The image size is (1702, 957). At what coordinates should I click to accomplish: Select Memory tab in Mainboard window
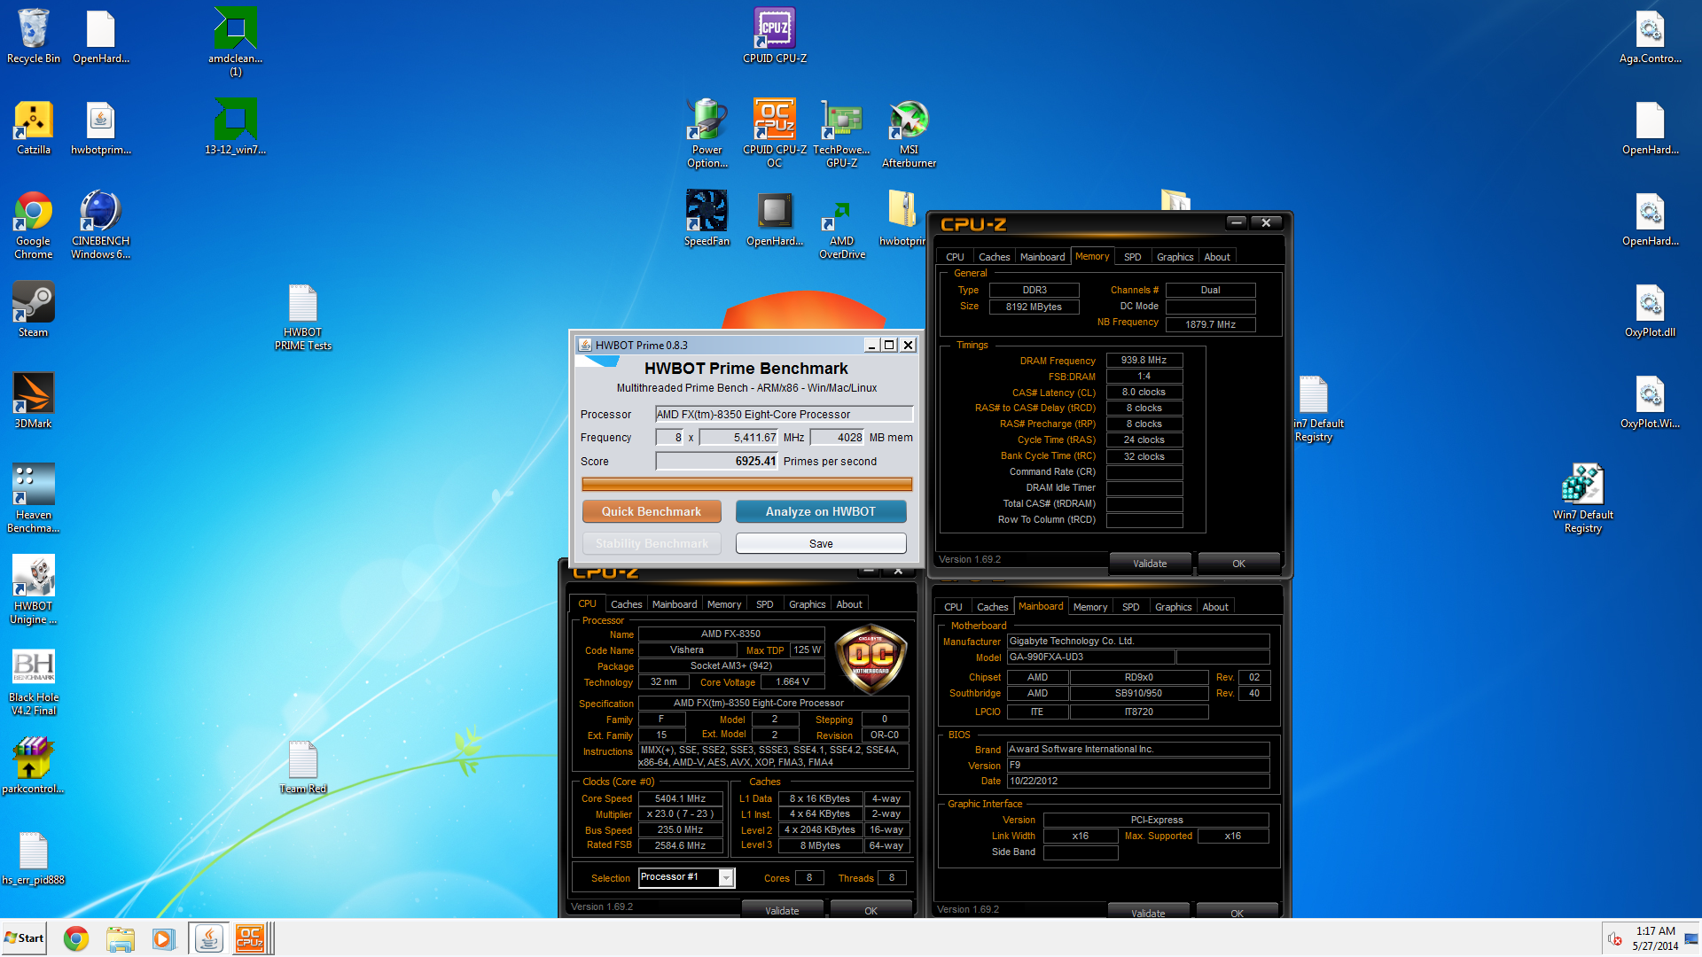(1089, 607)
